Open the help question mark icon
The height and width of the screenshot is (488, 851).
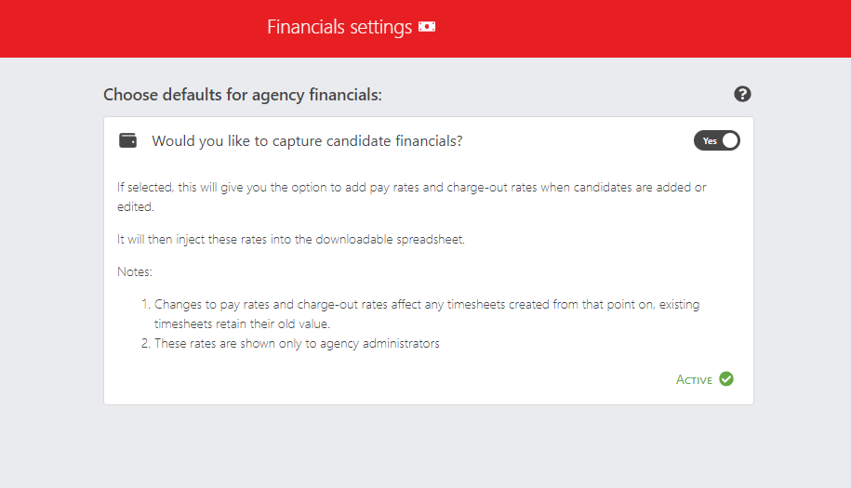pyautogui.click(x=742, y=95)
